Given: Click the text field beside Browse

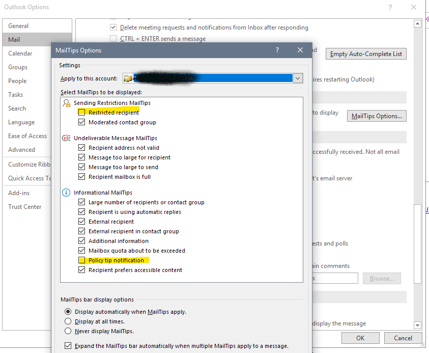Looking at the screenshot, I should (335, 278).
